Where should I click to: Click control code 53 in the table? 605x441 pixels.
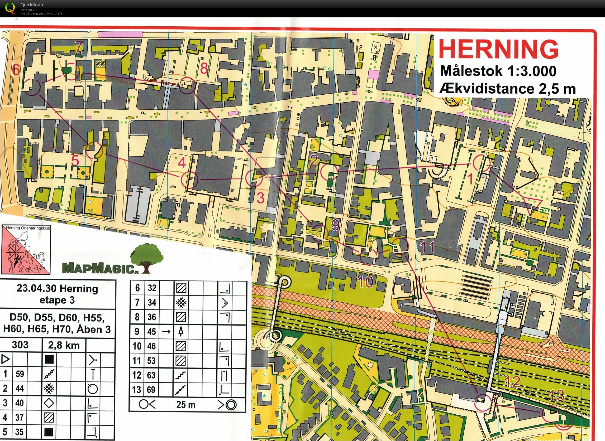(151, 361)
